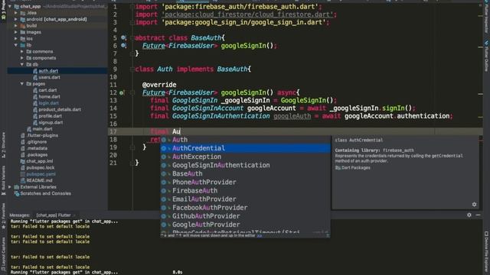Toggle code fold marker on line 12
The height and width of the screenshot is (275, 490).
[132, 92]
